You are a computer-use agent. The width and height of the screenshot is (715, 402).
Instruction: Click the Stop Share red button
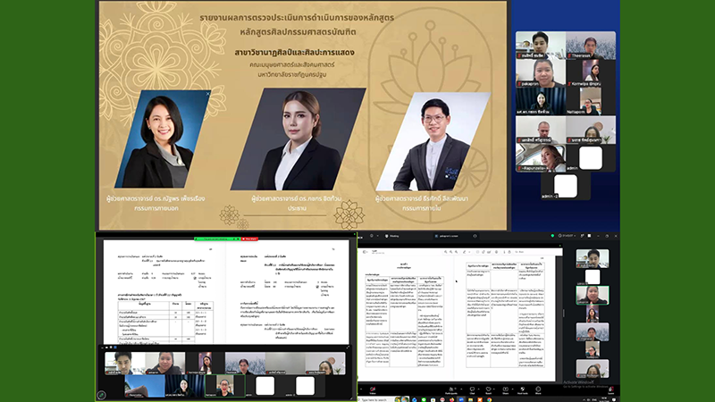(x=249, y=239)
